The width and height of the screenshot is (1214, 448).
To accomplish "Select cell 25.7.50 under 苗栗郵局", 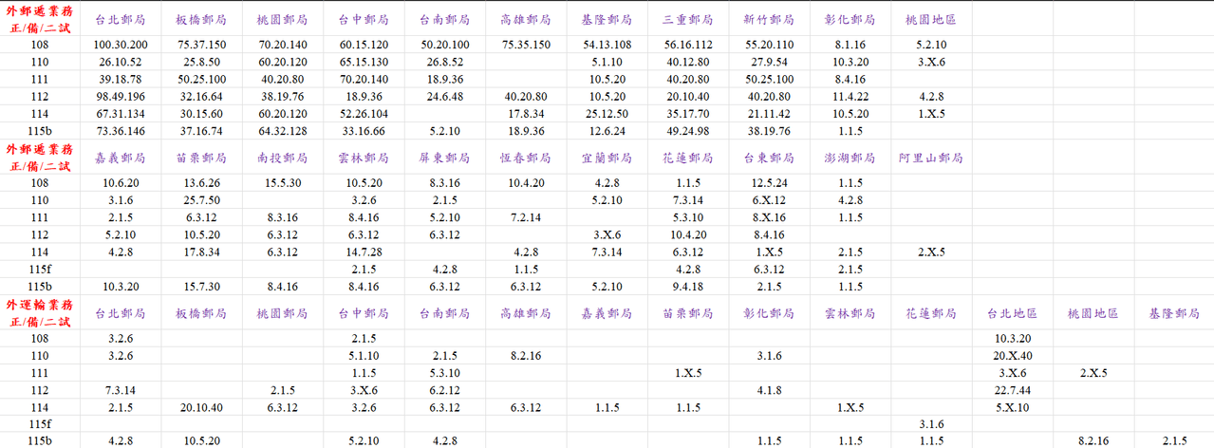I will [201, 200].
